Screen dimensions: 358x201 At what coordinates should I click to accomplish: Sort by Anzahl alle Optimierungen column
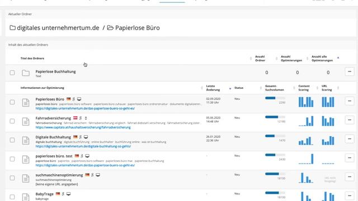point(322,58)
